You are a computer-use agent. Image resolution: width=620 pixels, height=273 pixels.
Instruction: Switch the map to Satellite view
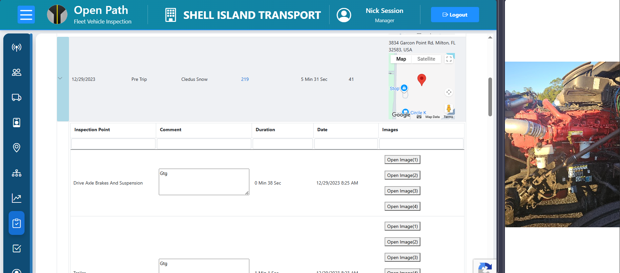click(x=426, y=59)
